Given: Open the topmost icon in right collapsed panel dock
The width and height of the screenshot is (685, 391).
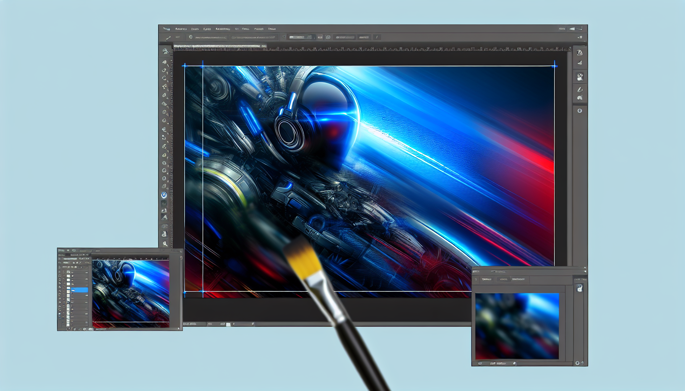Looking at the screenshot, I should tap(579, 53).
